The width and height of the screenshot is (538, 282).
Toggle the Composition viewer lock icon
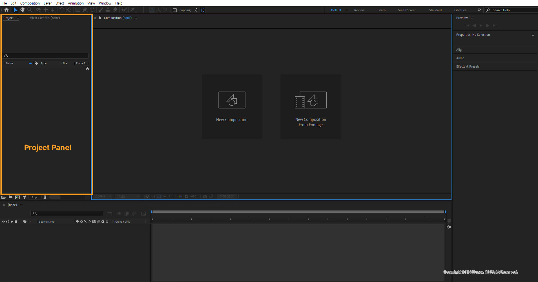click(x=100, y=17)
